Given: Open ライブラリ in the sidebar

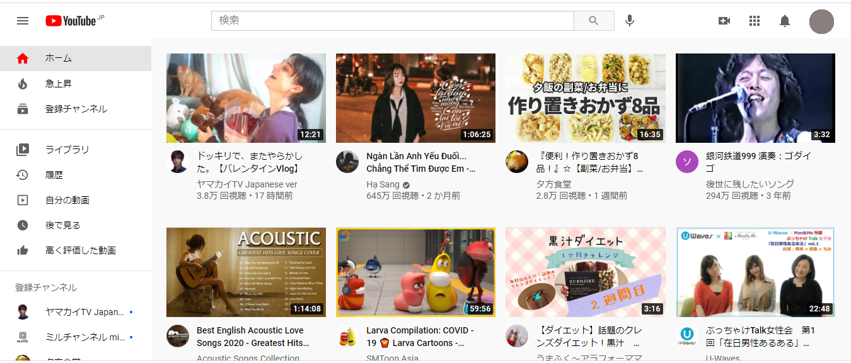Looking at the screenshot, I should pos(67,150).
